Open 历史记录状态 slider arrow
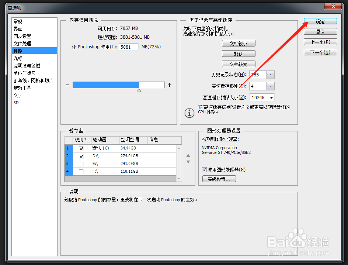The height and width of the screenshot is (265, 348). 270,75
